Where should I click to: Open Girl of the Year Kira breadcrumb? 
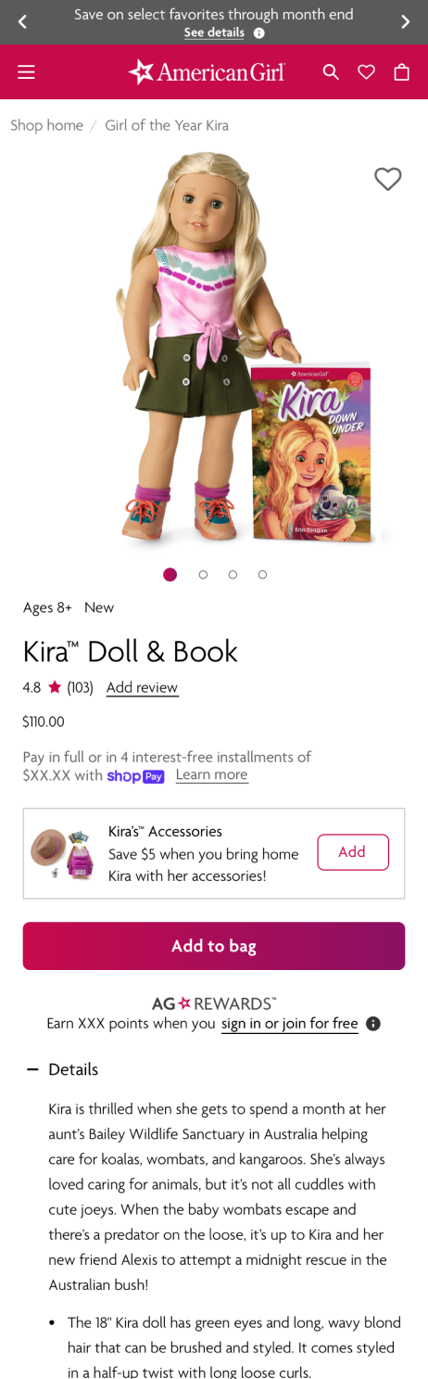(x=167, y=125)
